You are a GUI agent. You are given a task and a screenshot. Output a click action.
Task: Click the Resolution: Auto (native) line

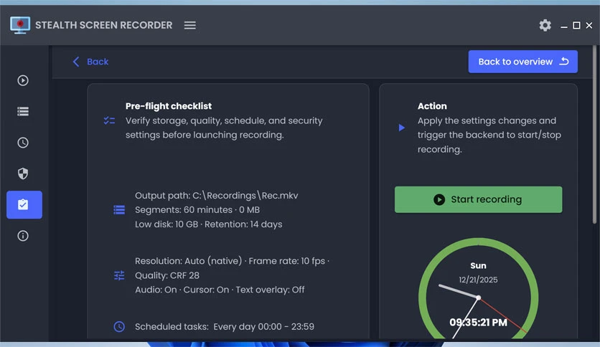click(x=232, y=261)
